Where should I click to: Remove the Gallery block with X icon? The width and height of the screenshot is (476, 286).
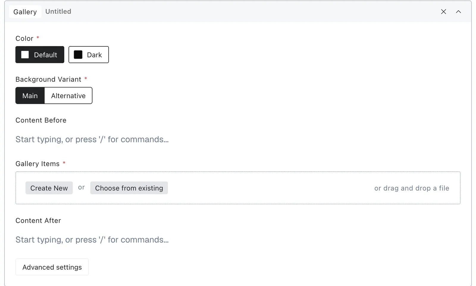(443, 12)
